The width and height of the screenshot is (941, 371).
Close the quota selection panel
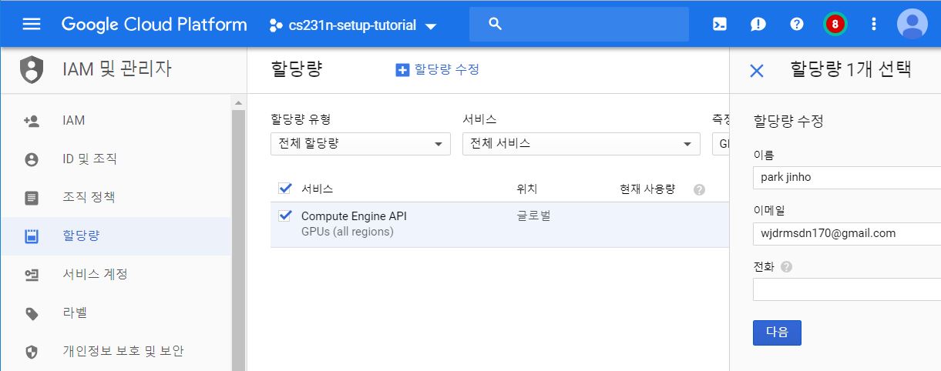[x=757, y=71]
